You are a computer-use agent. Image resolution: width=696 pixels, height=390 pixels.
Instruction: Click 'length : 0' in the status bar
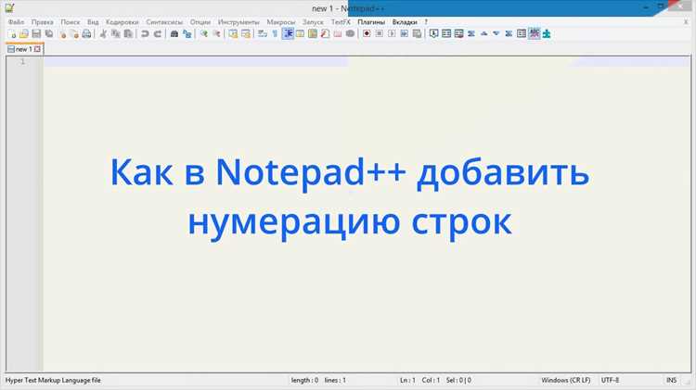[x=304, y=380]
